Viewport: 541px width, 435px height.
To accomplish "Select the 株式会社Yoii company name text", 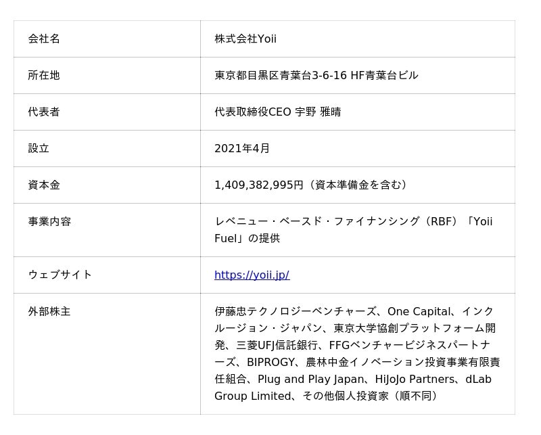I will tap(245, 39).
